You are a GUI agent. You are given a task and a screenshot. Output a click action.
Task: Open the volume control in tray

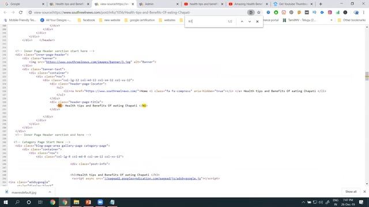click(x=321, y=202)
